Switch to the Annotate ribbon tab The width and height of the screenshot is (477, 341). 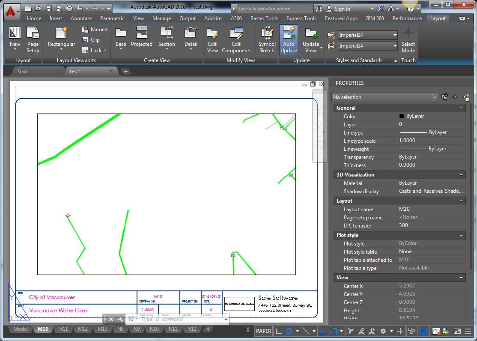(81, 18)
